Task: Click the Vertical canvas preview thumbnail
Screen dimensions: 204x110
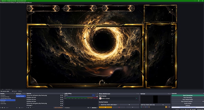Action: pos(155,99)
